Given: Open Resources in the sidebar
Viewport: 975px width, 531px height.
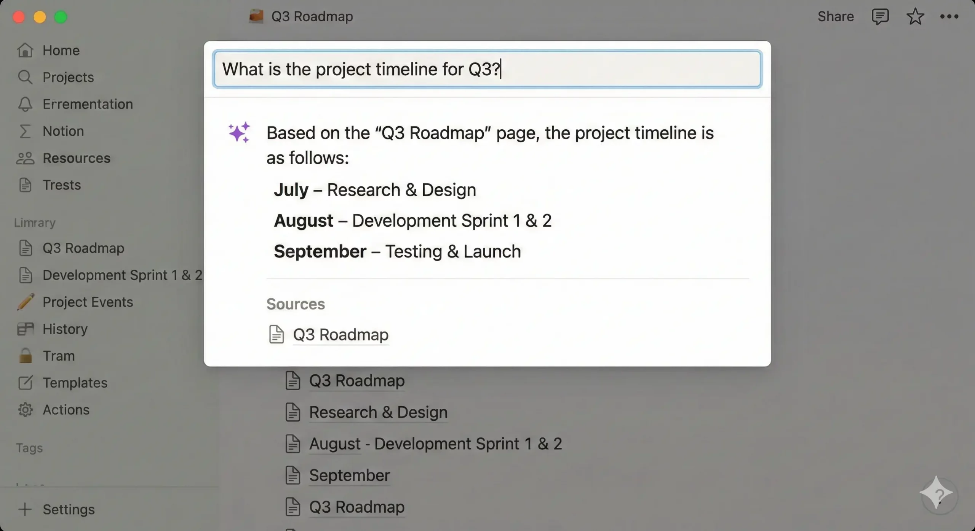Looking at the screenshot, I should pyautogui.click(x=76, y=158).
